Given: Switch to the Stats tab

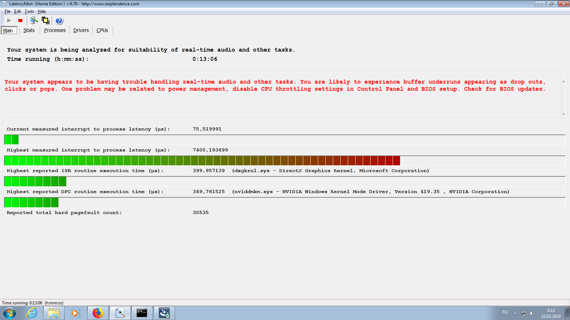Looking at the screenshot, I should pyautogui.click(x=29, y=31).
